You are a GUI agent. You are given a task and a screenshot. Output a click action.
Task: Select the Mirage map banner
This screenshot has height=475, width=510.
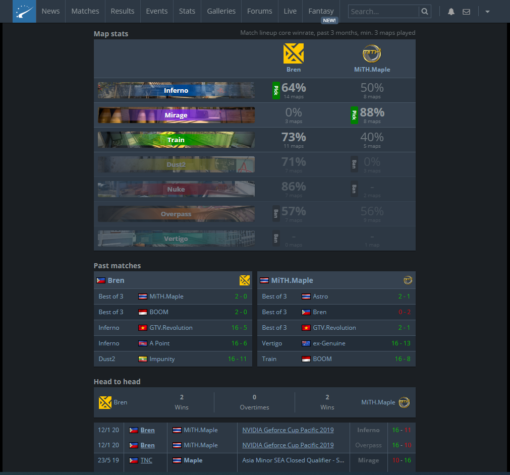(x=176, y=115)
